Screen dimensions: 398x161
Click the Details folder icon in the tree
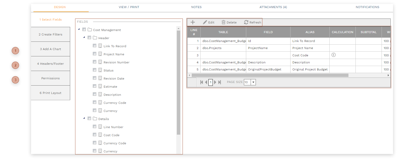[95, 119]
